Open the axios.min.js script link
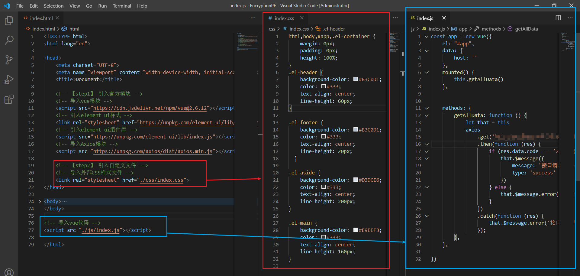580x276 pixels. point(153,151)
